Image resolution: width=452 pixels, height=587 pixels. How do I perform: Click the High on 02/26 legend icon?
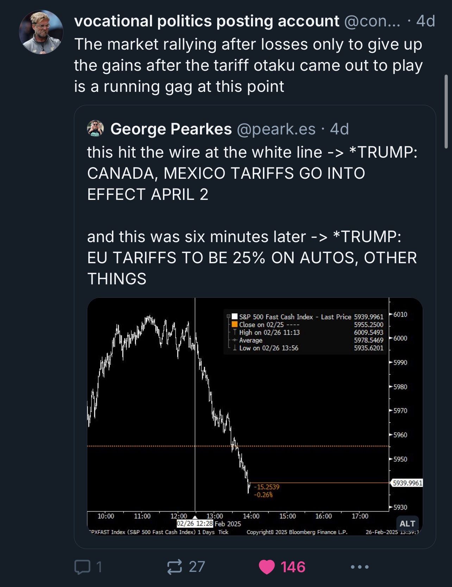click(234, 332)
